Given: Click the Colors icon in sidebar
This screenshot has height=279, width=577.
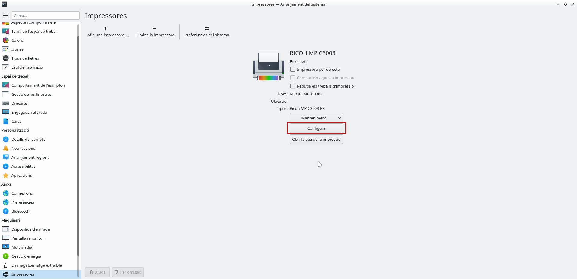Looking at the screenshot, I should coord(6,40).
